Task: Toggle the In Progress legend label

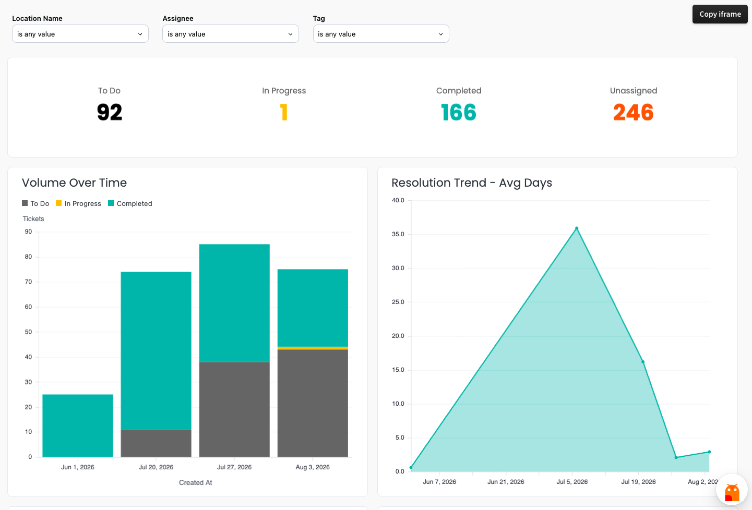Action: click(x=83, y=203)
